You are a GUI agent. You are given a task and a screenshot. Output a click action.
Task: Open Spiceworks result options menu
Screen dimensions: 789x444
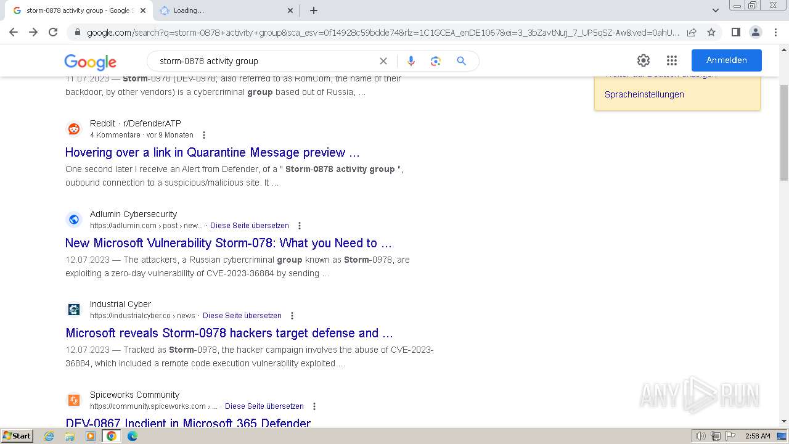pos(314,406)
